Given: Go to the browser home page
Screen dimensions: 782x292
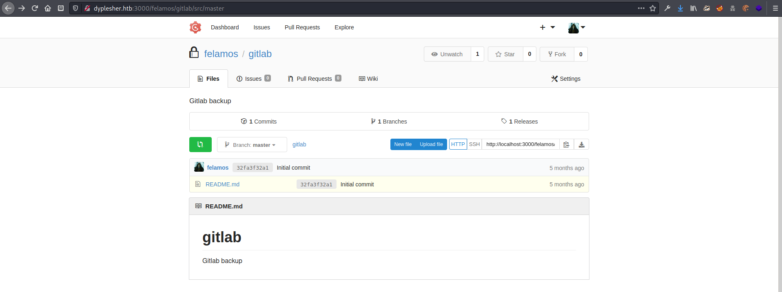Looking at the screenshot, I should [x=48, y=8].
